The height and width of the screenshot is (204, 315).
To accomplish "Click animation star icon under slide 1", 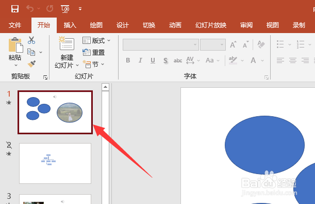I will (x=9, y=103).
